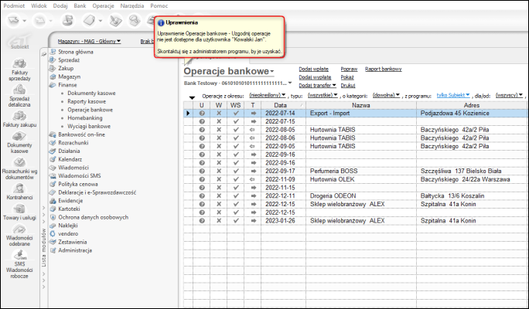The image size is (529, 309).
Task: Click Dodaj wypłatę link
Action: [x=315, y=77]
